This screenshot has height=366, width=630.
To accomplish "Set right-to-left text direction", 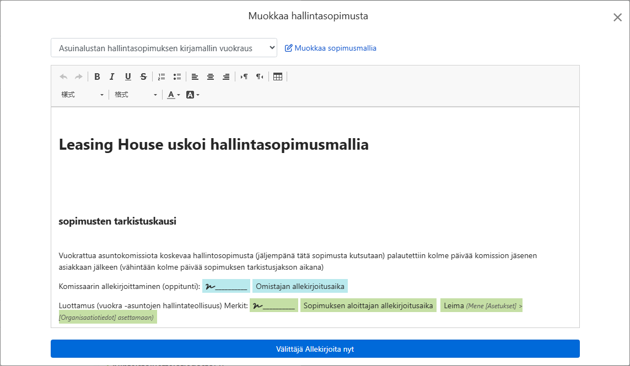I will pos(260,77).
